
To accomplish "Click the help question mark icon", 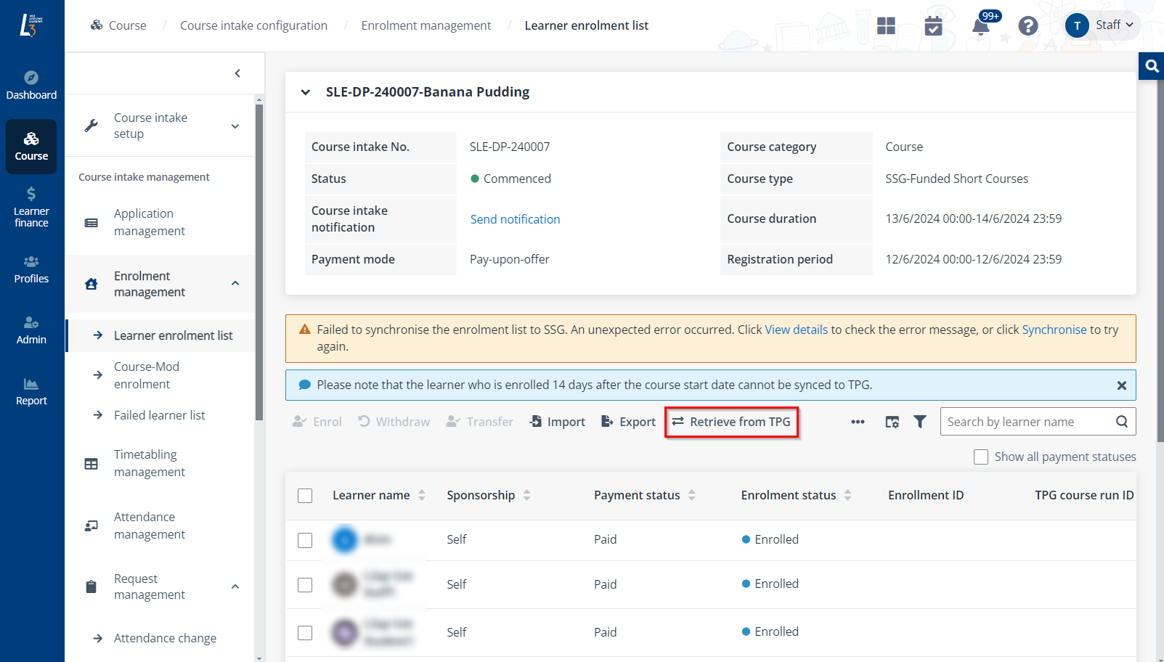I will coord(1027,26).
